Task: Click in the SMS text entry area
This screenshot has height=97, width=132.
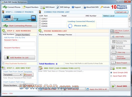Action: click(74, 78)
